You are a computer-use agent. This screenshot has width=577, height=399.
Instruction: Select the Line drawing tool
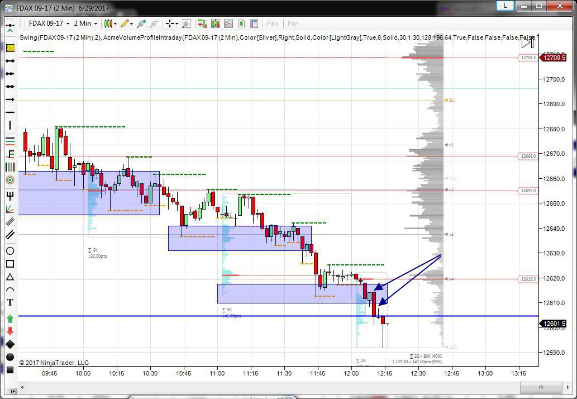(x=10, y=61)
